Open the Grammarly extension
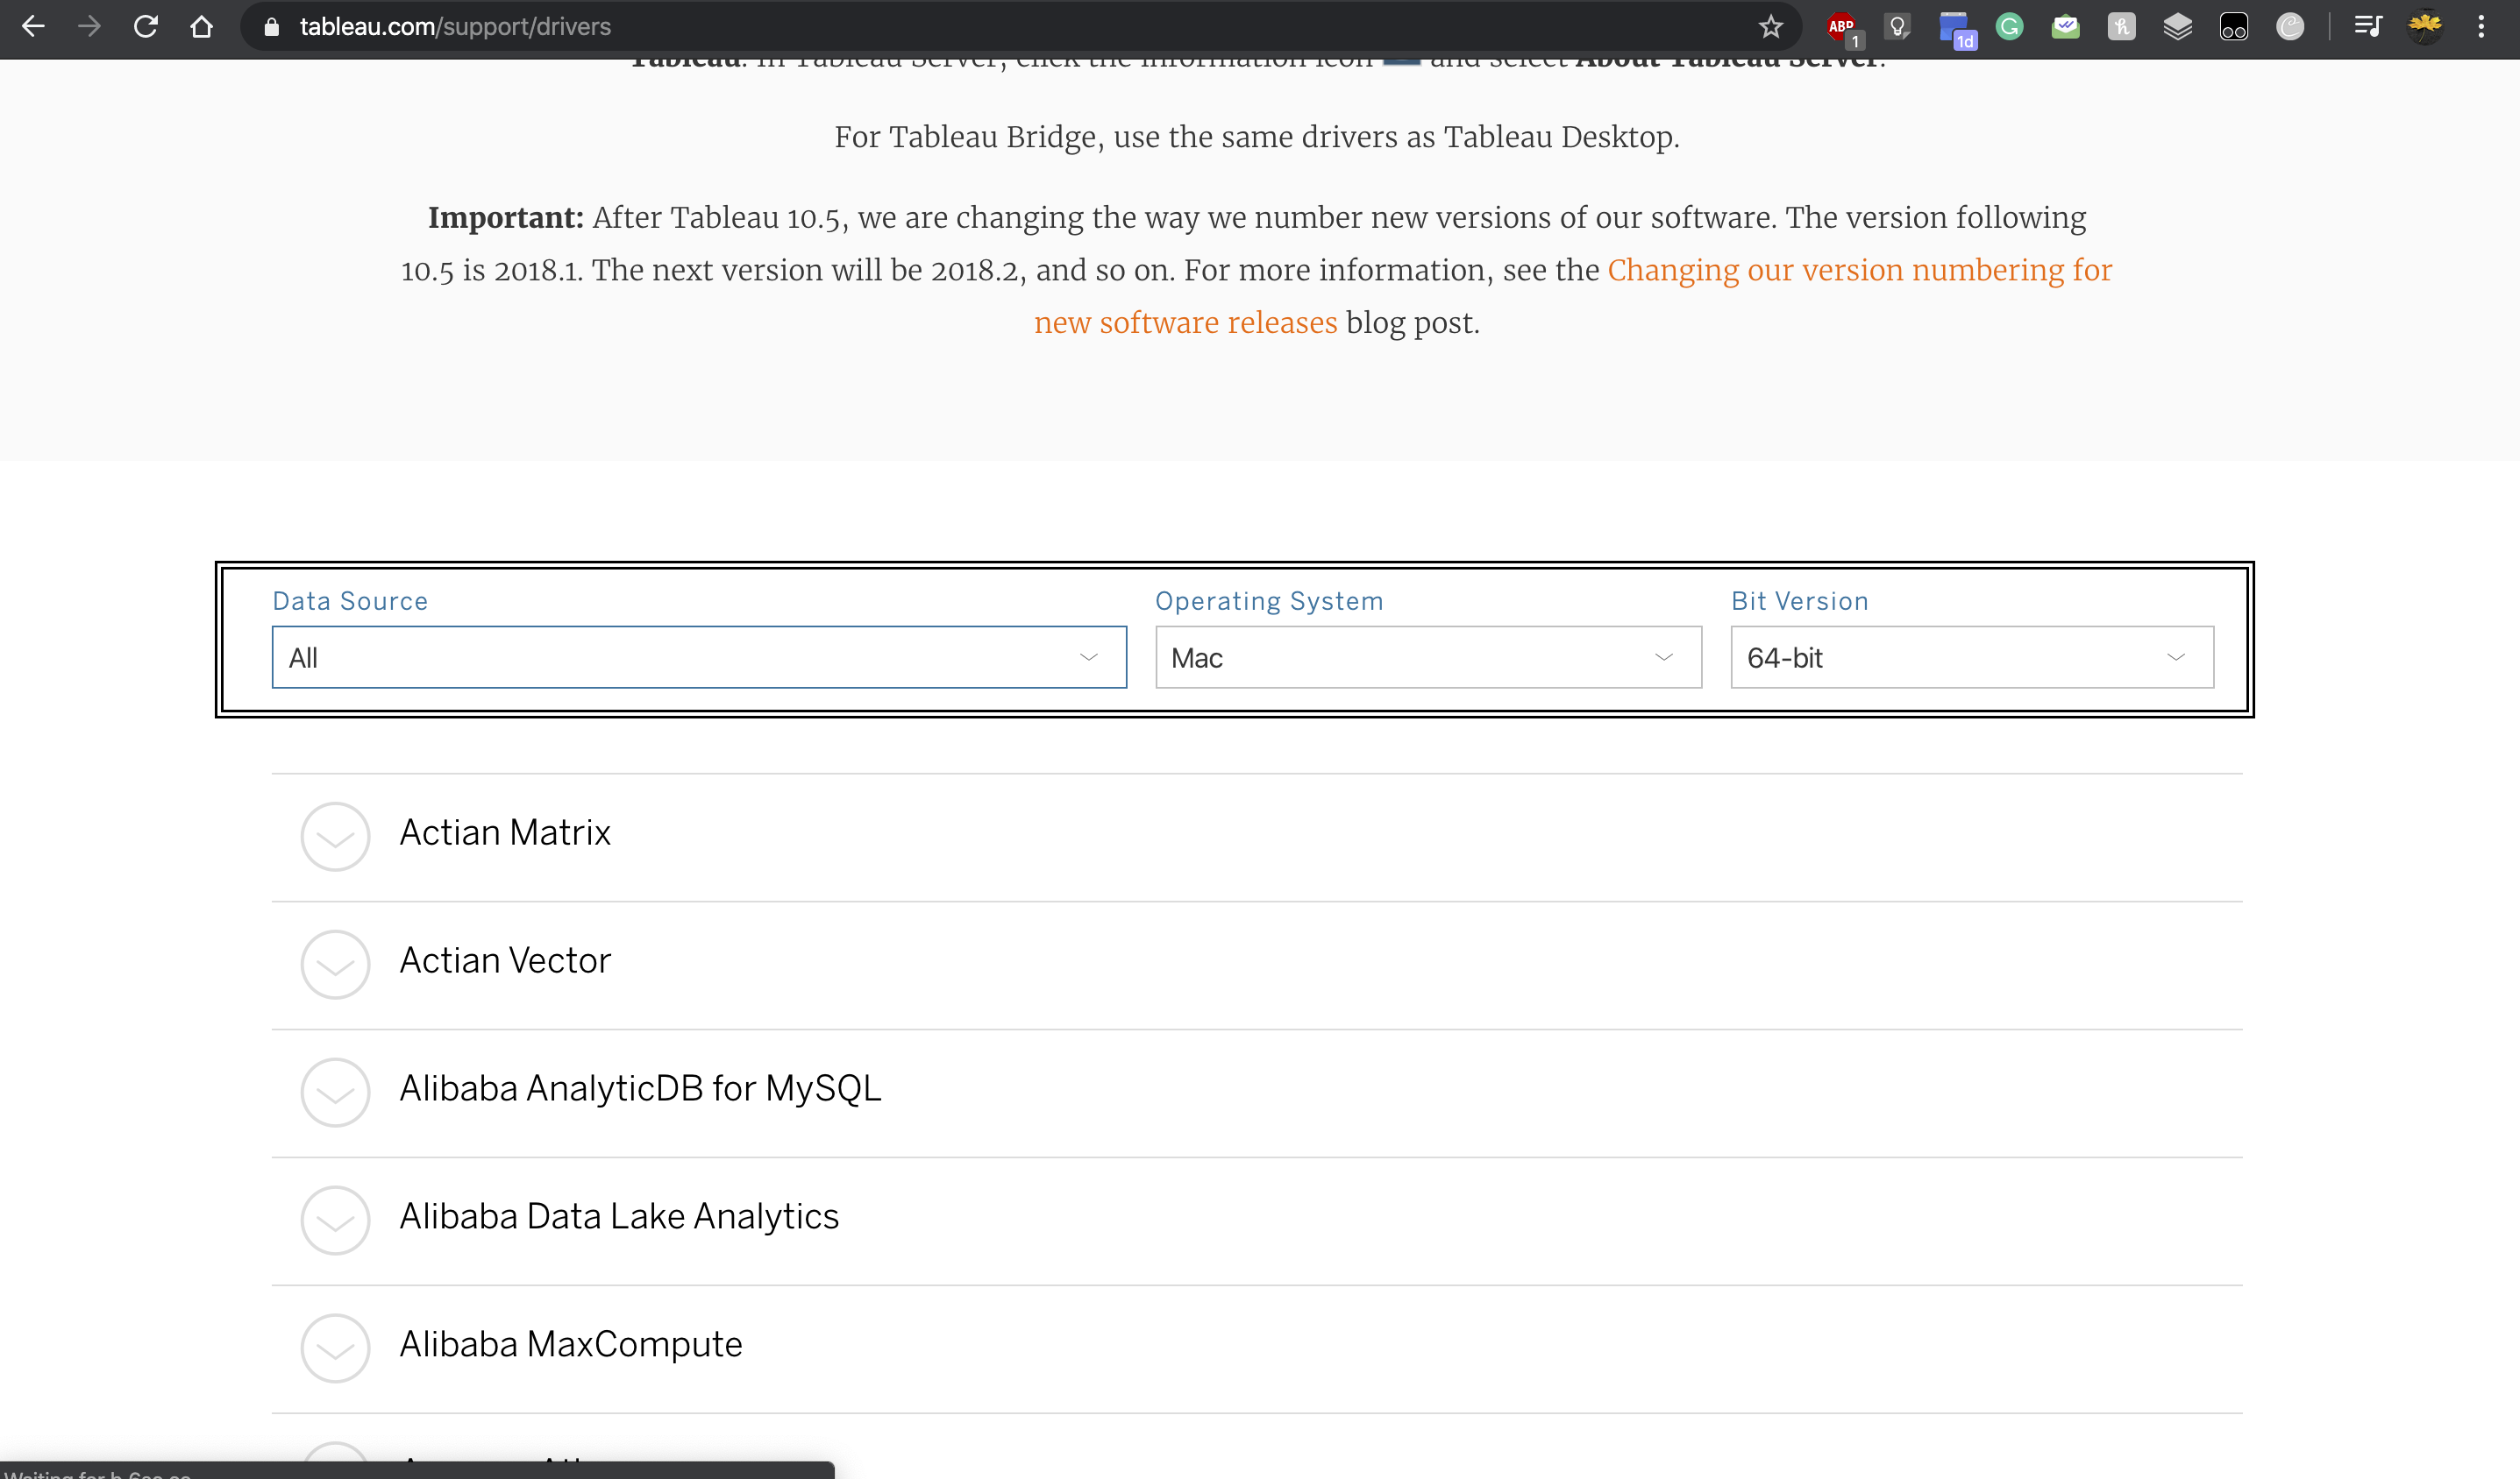The height and width of the screenshot is (1479, 2520). point(2009,27)
